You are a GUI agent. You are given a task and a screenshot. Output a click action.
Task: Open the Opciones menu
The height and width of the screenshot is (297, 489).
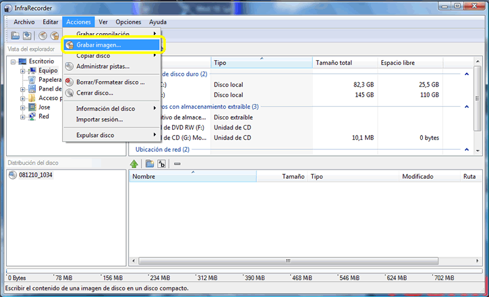128,22
